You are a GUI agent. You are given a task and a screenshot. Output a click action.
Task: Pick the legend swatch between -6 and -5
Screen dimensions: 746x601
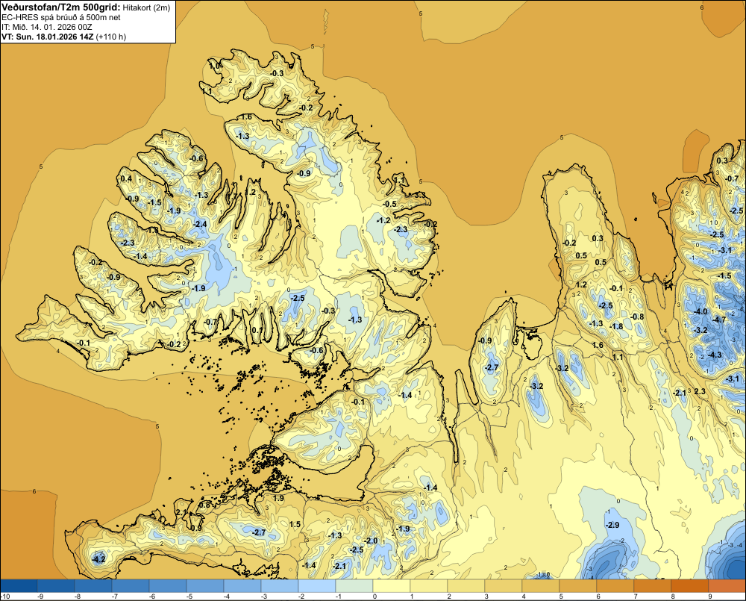click(168, 586)
